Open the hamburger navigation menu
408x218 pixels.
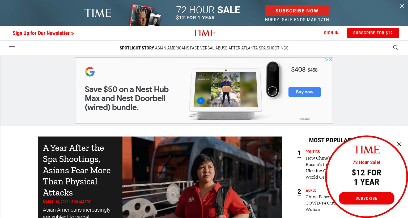click(x=12, y=48)
